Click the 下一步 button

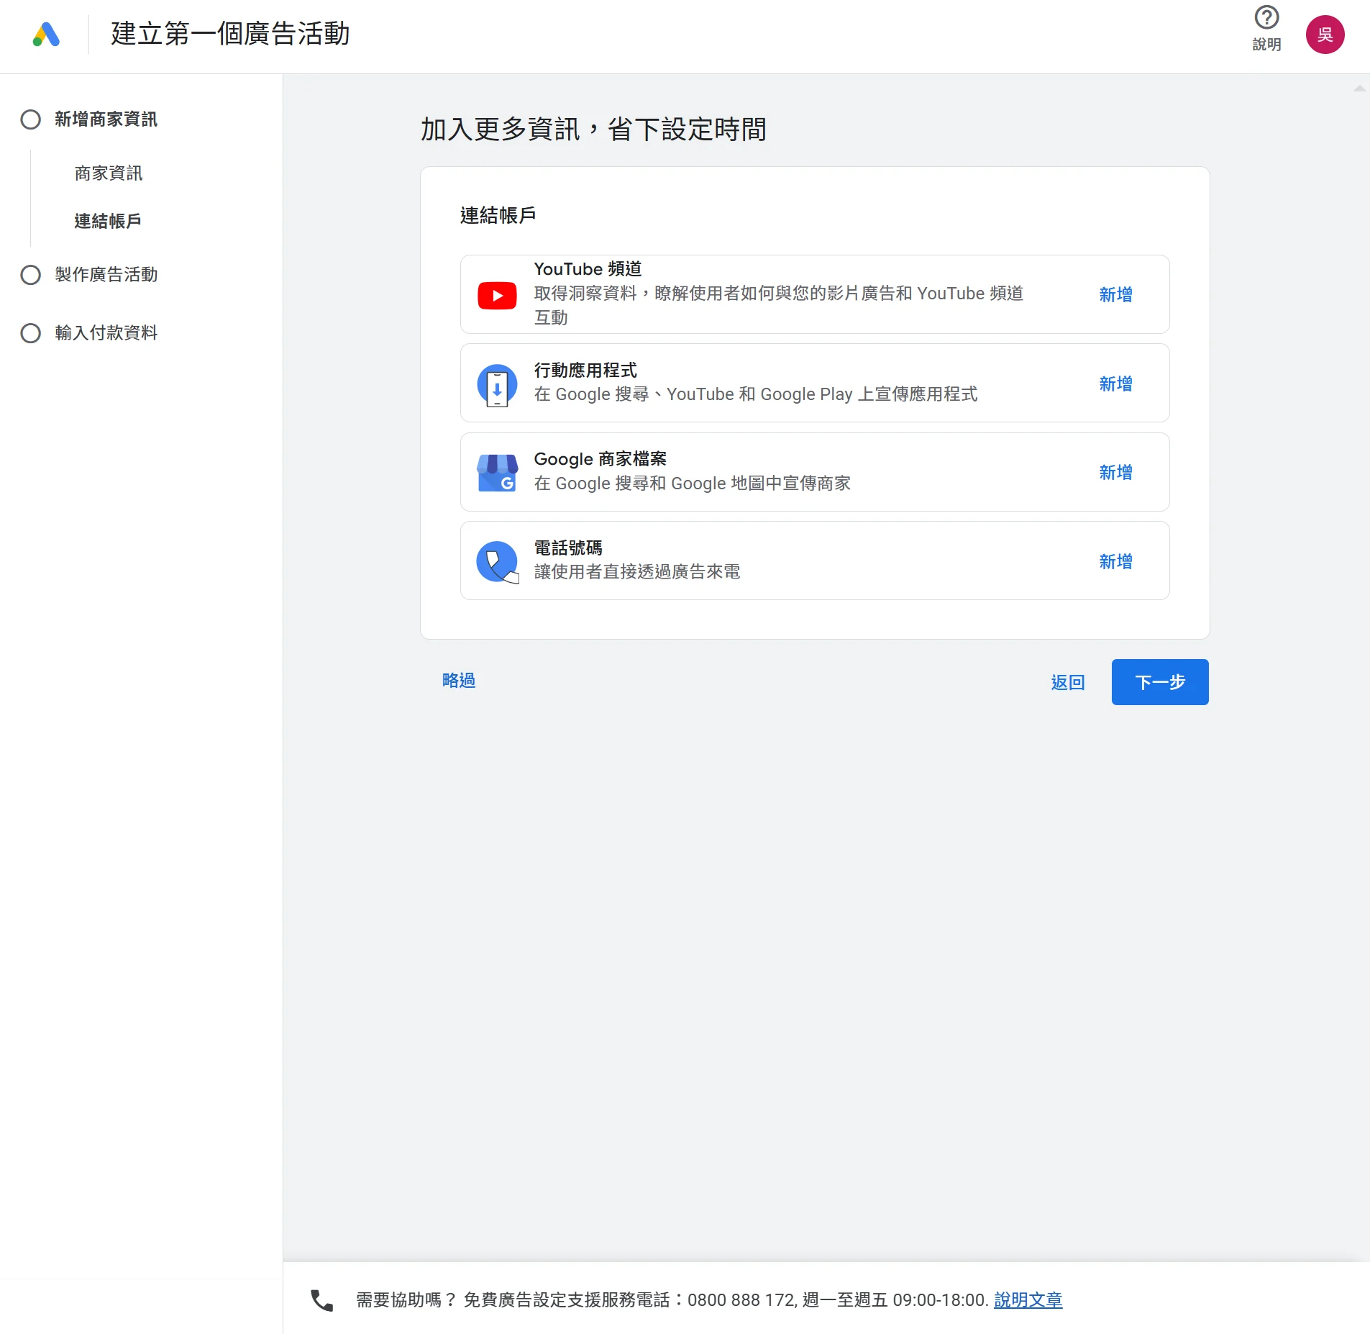(x=1159, y=682)
